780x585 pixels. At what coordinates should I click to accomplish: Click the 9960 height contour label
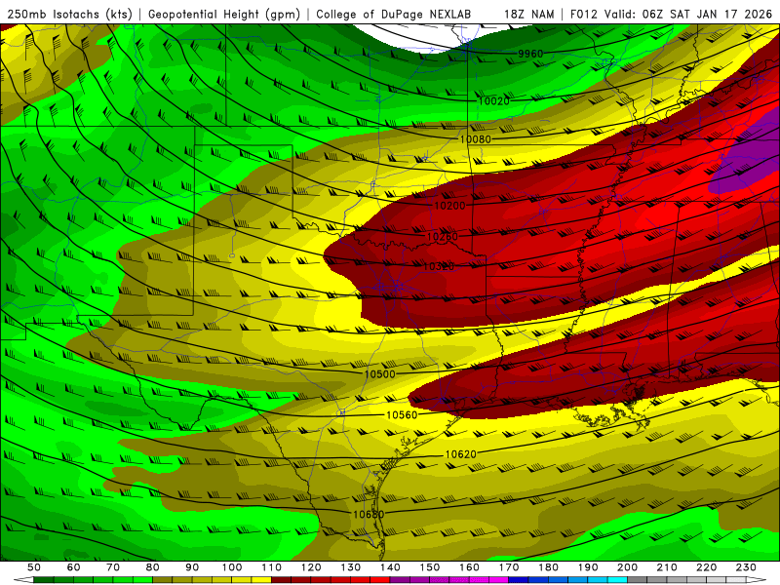point(530,54)
